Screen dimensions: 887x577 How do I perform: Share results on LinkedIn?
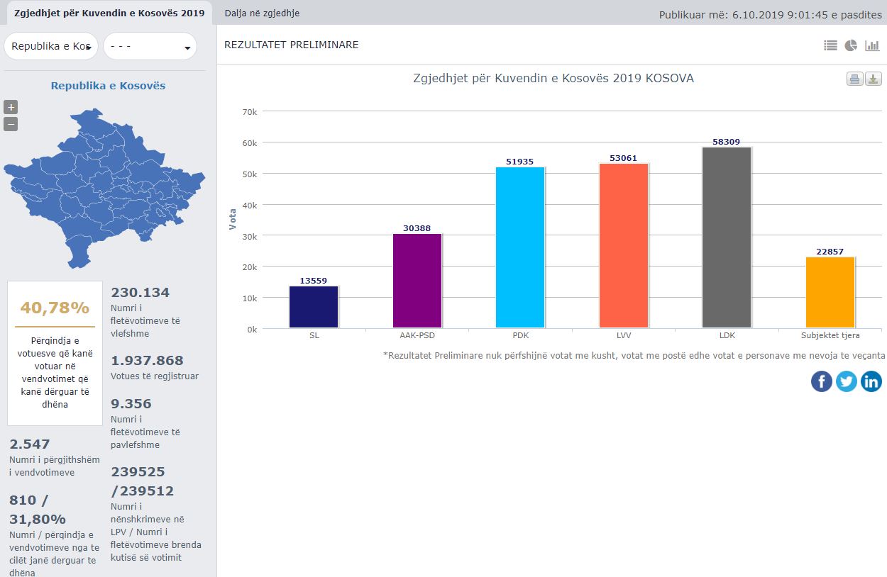[x=871, y=381]
